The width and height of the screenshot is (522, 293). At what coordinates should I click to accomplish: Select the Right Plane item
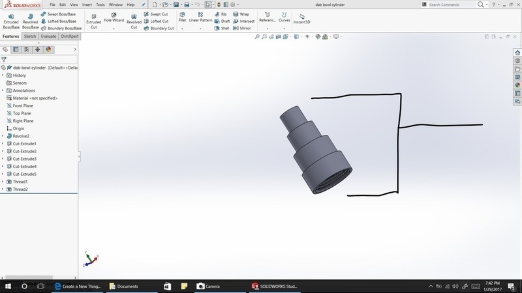(x=20, y=121)
